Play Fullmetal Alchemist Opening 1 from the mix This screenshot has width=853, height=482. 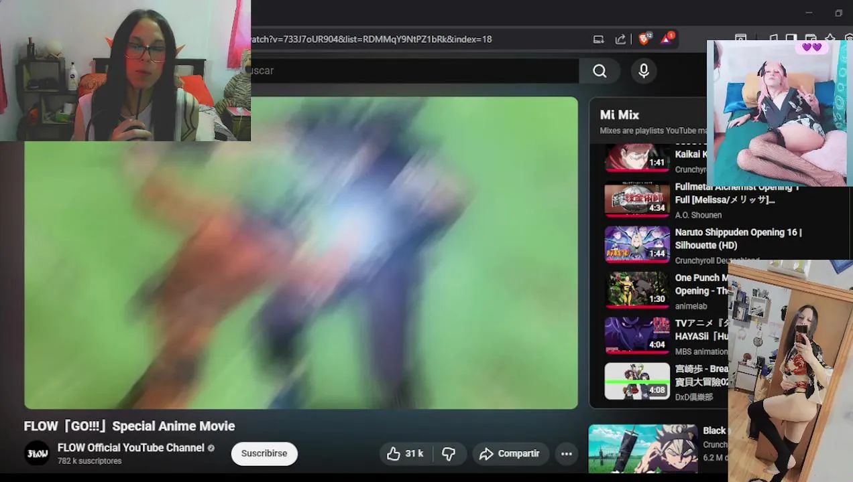(x=738, y=193)
